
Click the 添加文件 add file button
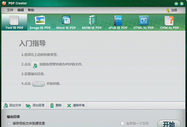point(12,105)
